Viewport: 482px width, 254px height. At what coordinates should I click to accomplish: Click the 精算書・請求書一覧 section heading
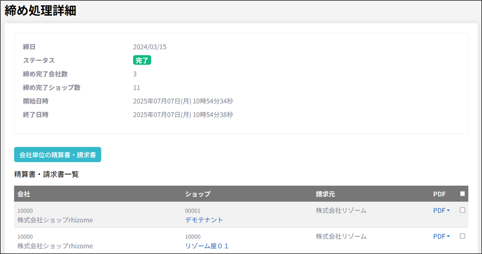(46, 174)
